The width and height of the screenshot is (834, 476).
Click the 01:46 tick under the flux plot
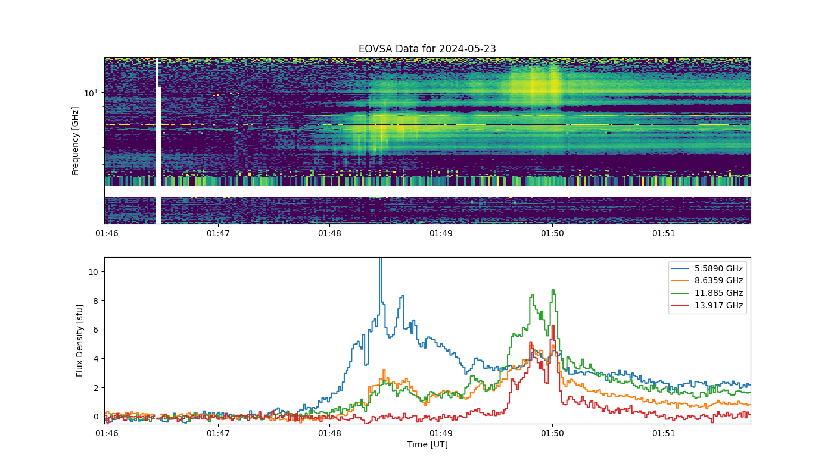coord(107,433)
